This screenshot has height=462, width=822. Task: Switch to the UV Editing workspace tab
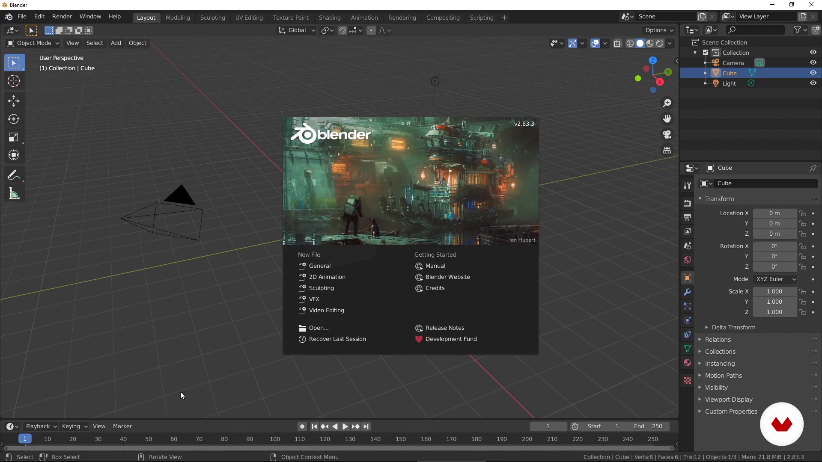249,18
